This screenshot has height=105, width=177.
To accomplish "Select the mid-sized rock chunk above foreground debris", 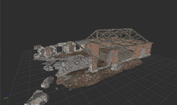I will (x=47, y=82).
